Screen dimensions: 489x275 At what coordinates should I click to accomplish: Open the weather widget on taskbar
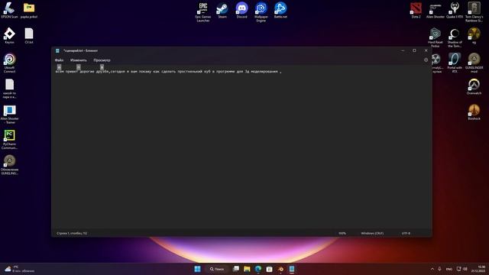click(19, 269)
